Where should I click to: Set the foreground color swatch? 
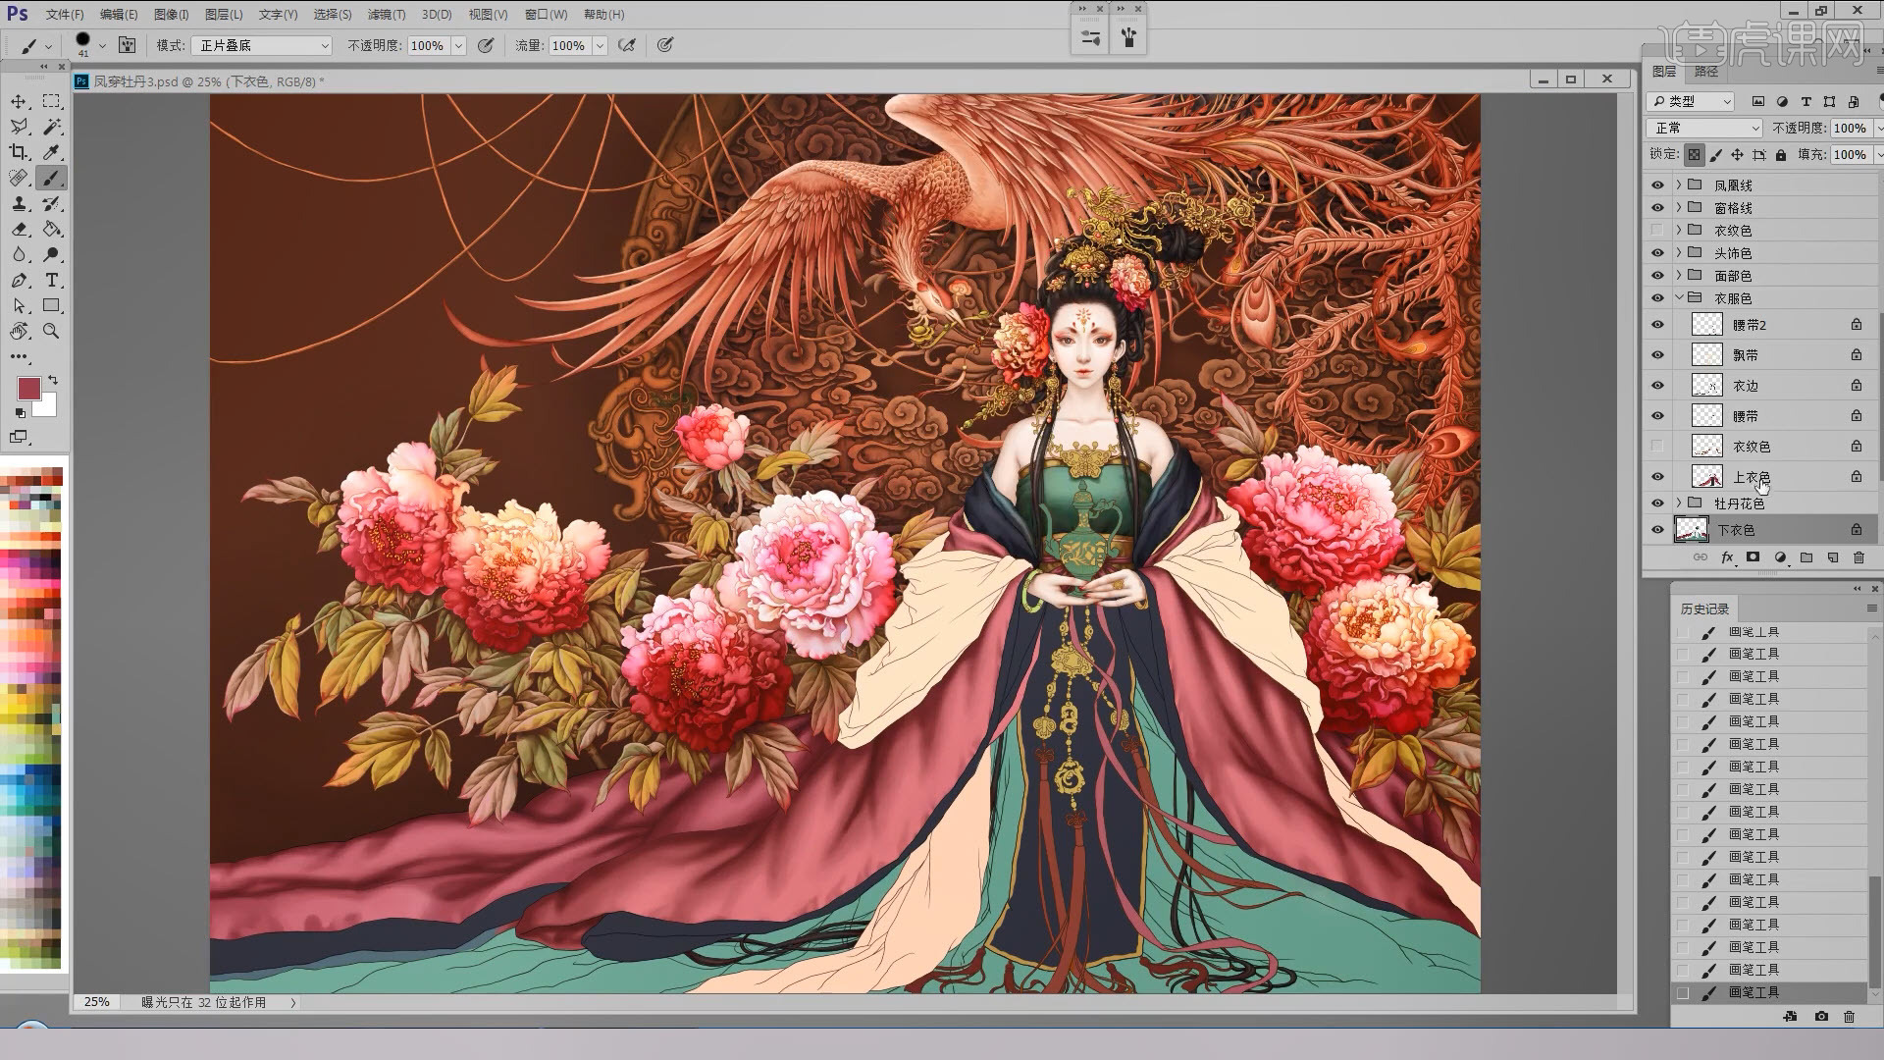click(x=28, y=389)
